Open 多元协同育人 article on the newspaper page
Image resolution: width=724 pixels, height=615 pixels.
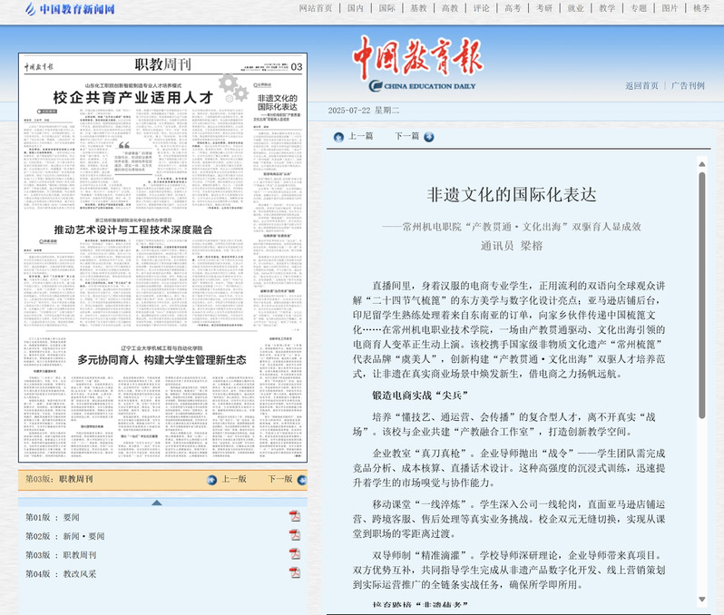[161, 358]
